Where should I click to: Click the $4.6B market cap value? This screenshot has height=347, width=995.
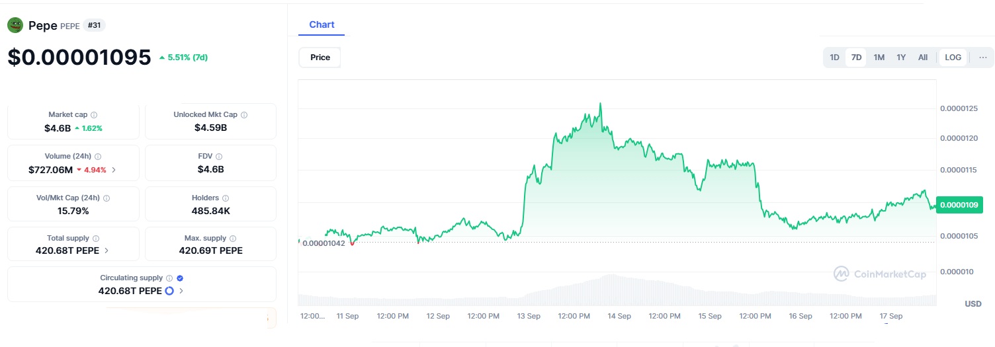(58, 128)
